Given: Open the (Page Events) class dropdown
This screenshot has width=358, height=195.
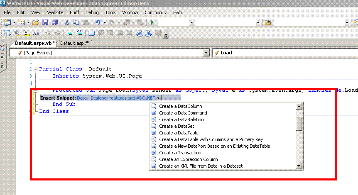Looking at the screenshot, I should (x=206, y=53).
